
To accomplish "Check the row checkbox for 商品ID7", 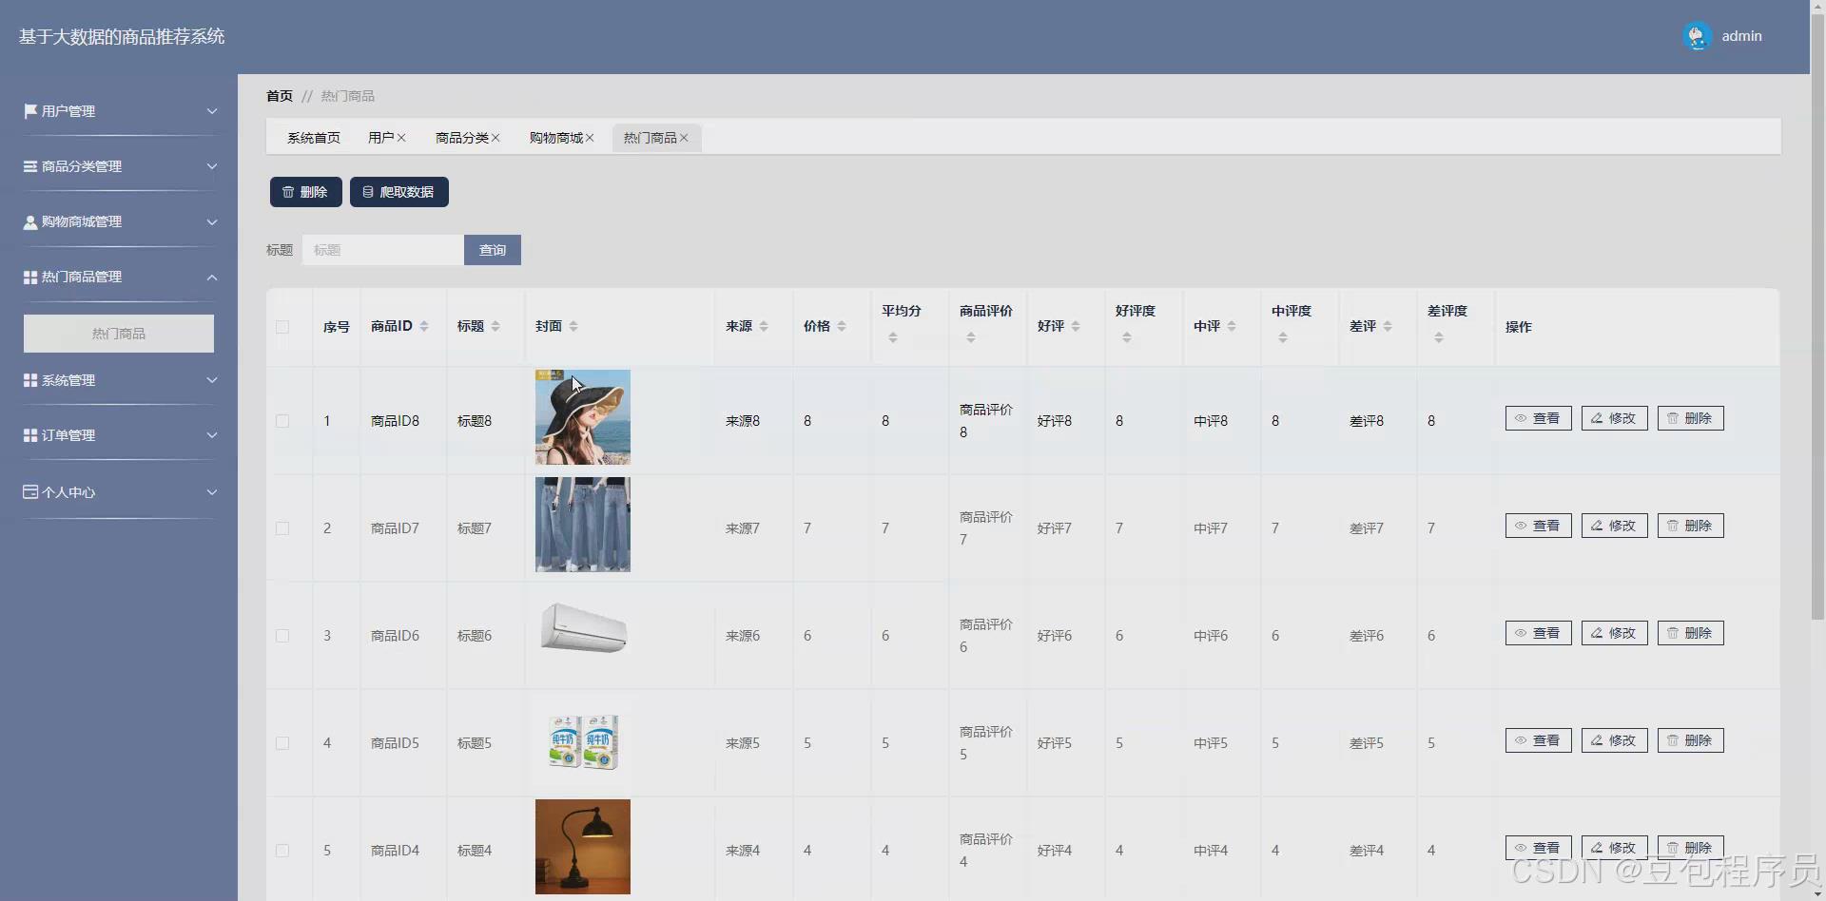I will coord(282,528).
